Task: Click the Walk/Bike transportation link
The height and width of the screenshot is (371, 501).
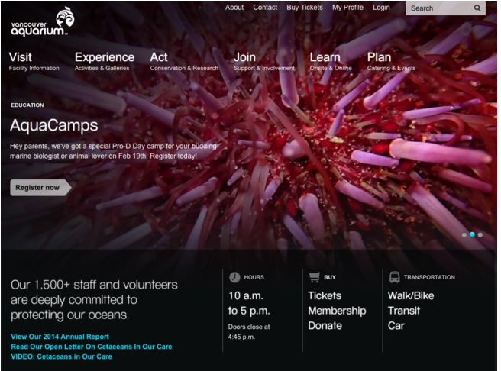Action: (411, 295)
